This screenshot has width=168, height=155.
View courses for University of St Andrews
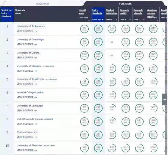pyautogui.click(x=27, y=31)
